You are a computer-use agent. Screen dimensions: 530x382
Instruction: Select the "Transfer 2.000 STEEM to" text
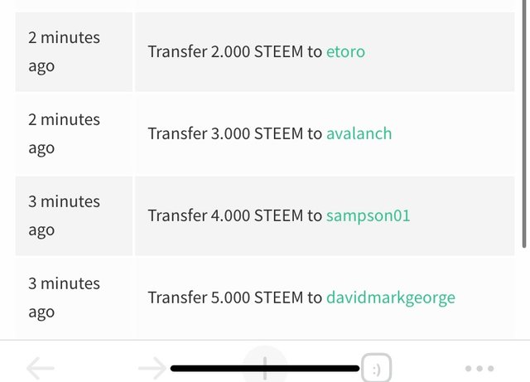[234, 51]
